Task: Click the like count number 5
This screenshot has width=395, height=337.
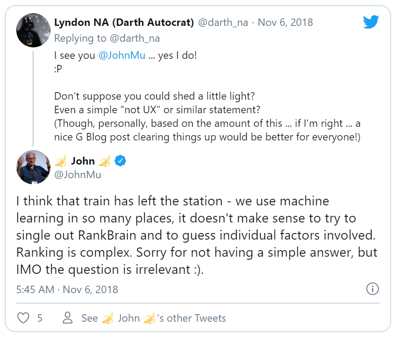Action: (40, 318)
